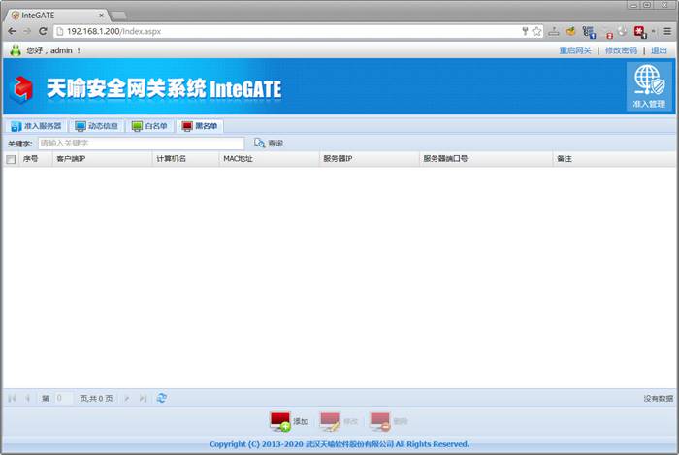Switch to the 动态信息 tab

97,126
